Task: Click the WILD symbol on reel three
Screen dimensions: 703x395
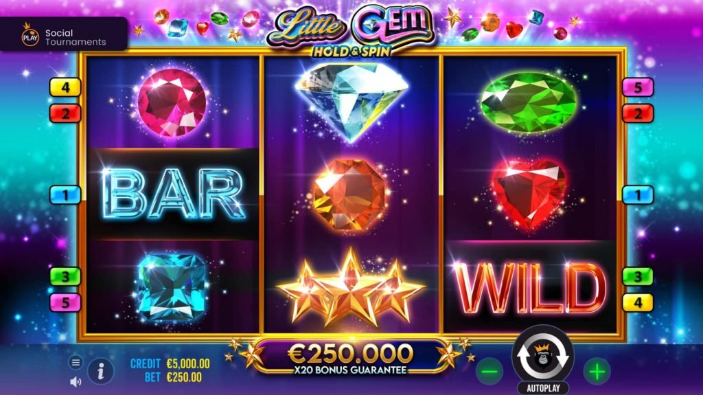Action: (529, 287)
